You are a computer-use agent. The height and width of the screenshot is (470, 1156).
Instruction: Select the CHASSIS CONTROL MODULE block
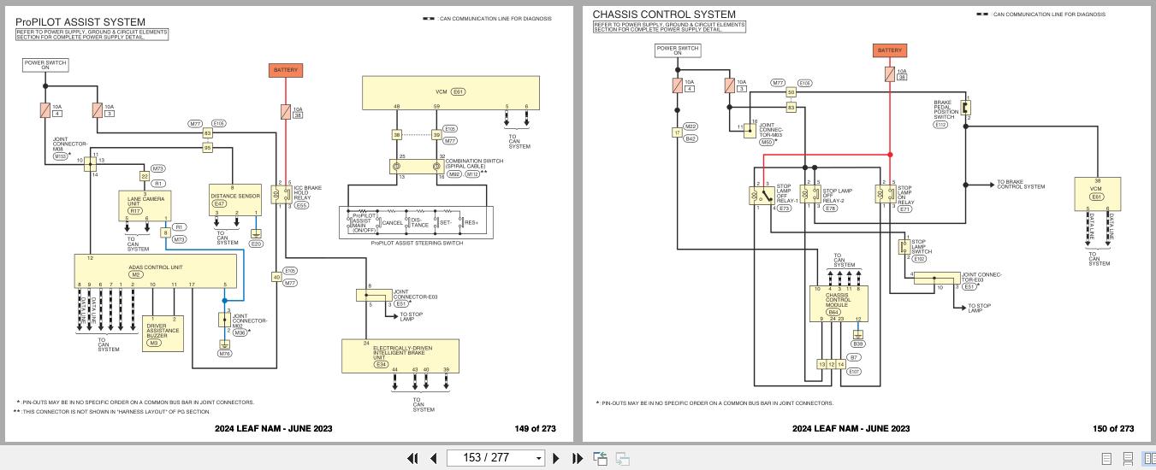839,303
